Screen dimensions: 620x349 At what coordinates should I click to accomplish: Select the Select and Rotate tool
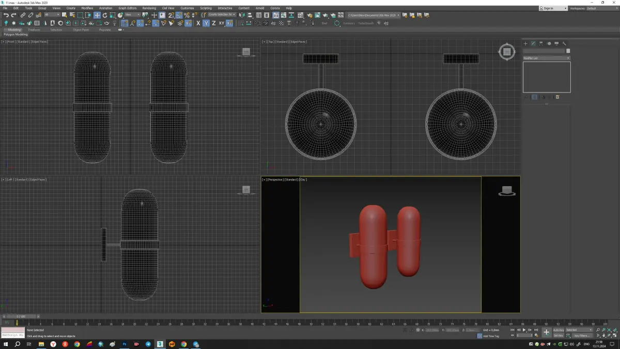click(x=105, y=15)
